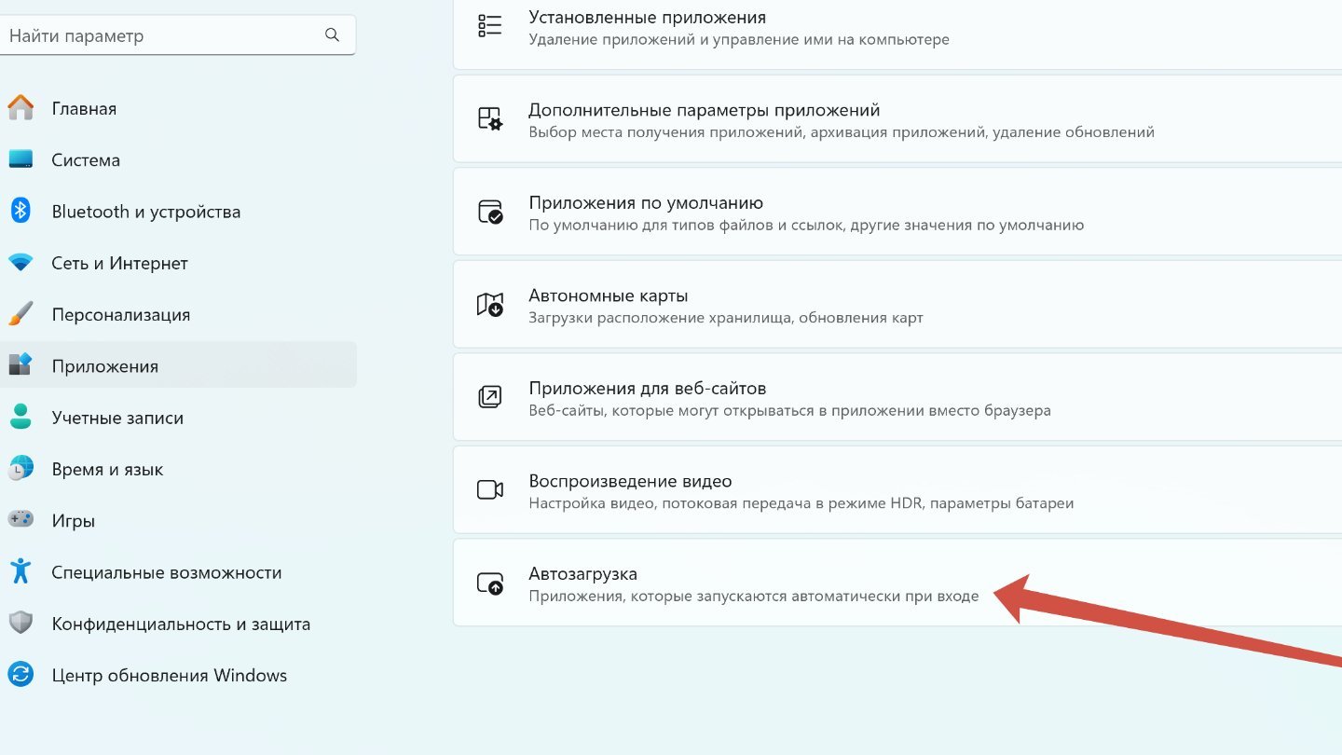Click the Установленные приложения list icon

click(490, 26)
